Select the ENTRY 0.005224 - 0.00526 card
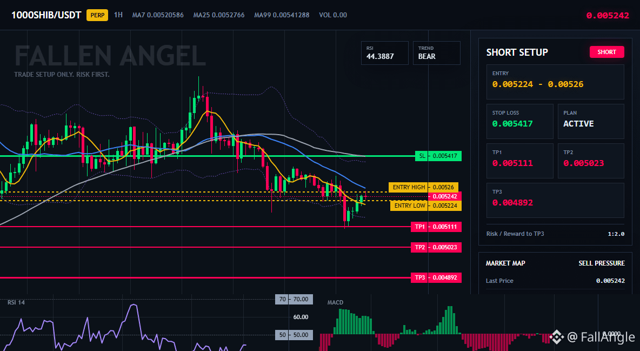 click(x=555, y=82)
